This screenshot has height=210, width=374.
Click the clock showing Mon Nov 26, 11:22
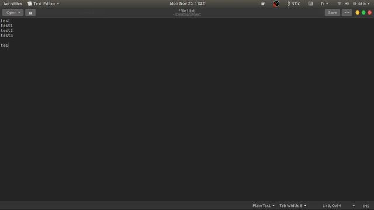187,3
